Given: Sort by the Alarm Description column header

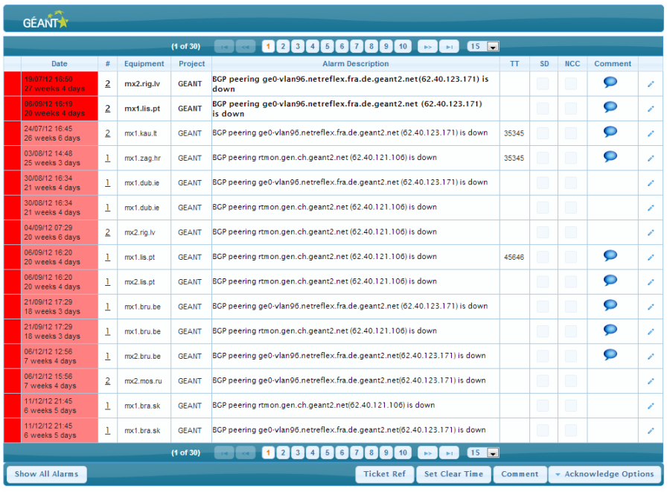Looking at the screenshot, I should point(356,63).
